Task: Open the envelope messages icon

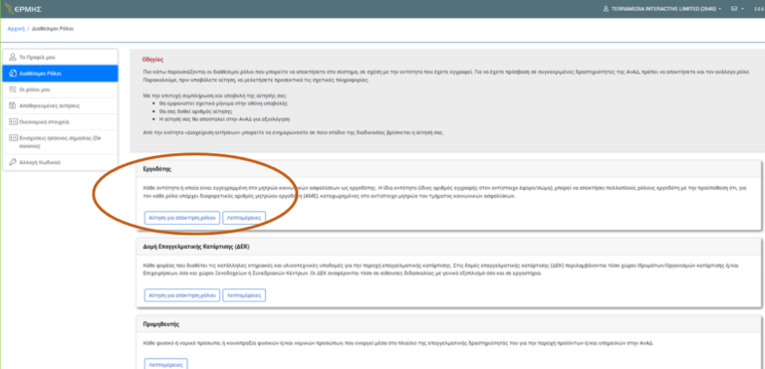Action: click(734, 9)
